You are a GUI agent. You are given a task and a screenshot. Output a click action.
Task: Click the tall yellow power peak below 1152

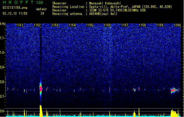point(41,111)
